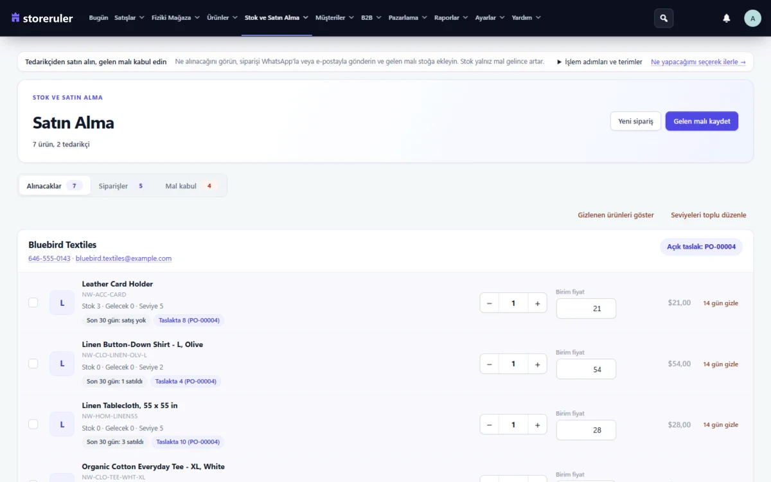Decrease quantity for Linen Tablecloth

coord(490,425)
